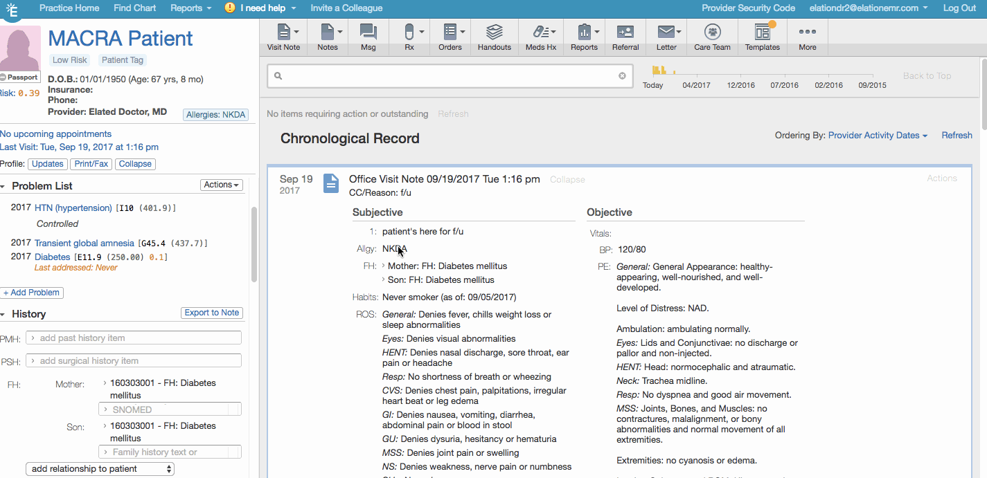Click Last Visit Sep 19 link

80,147
